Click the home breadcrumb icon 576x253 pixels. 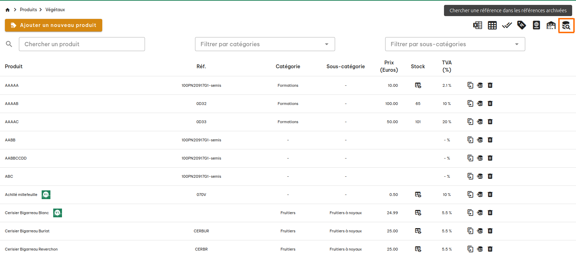(7, 10)
